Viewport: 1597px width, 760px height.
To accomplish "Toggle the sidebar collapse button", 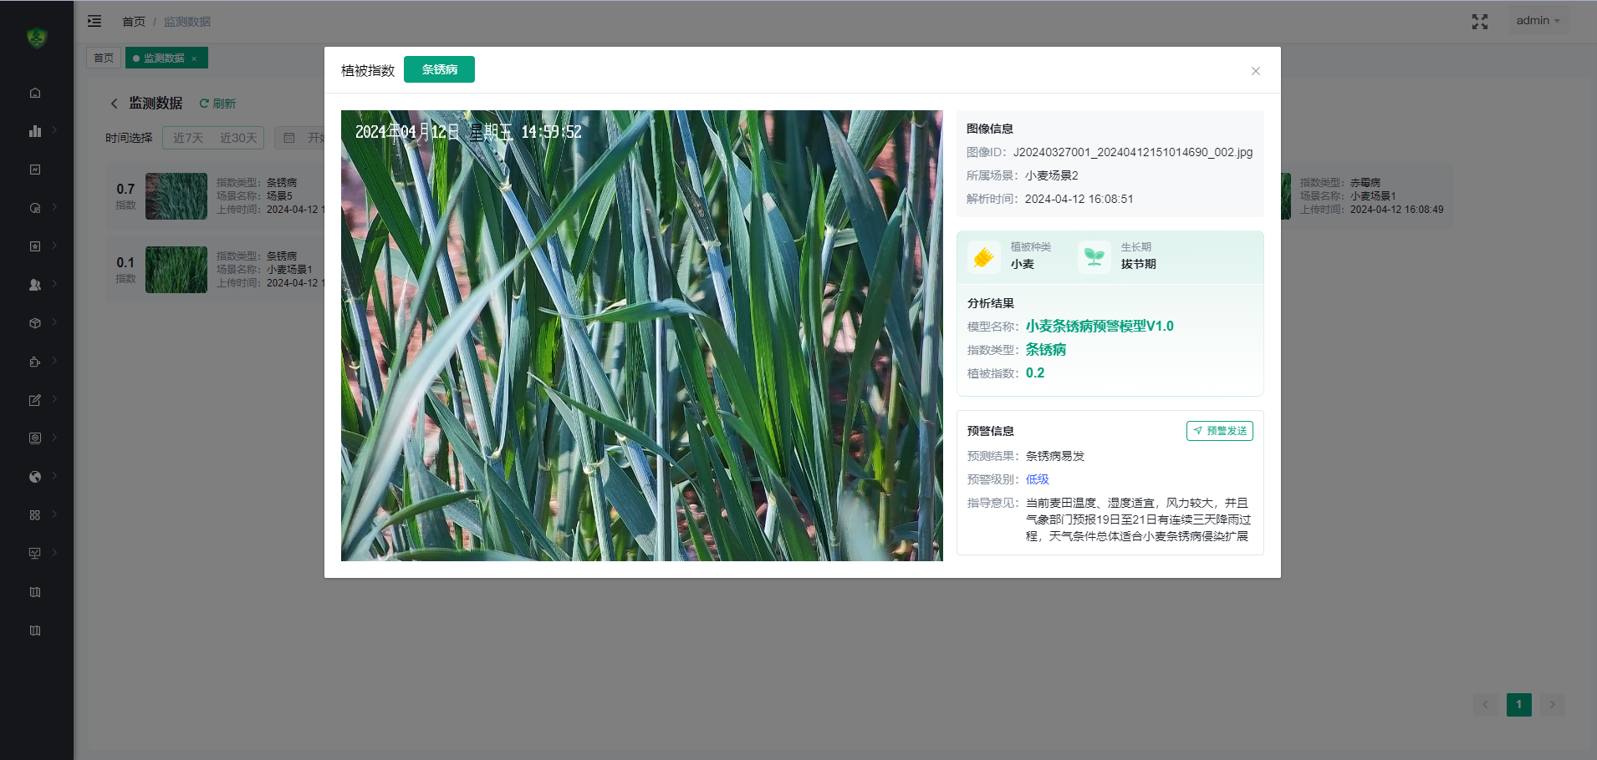I will coord(94,21).
